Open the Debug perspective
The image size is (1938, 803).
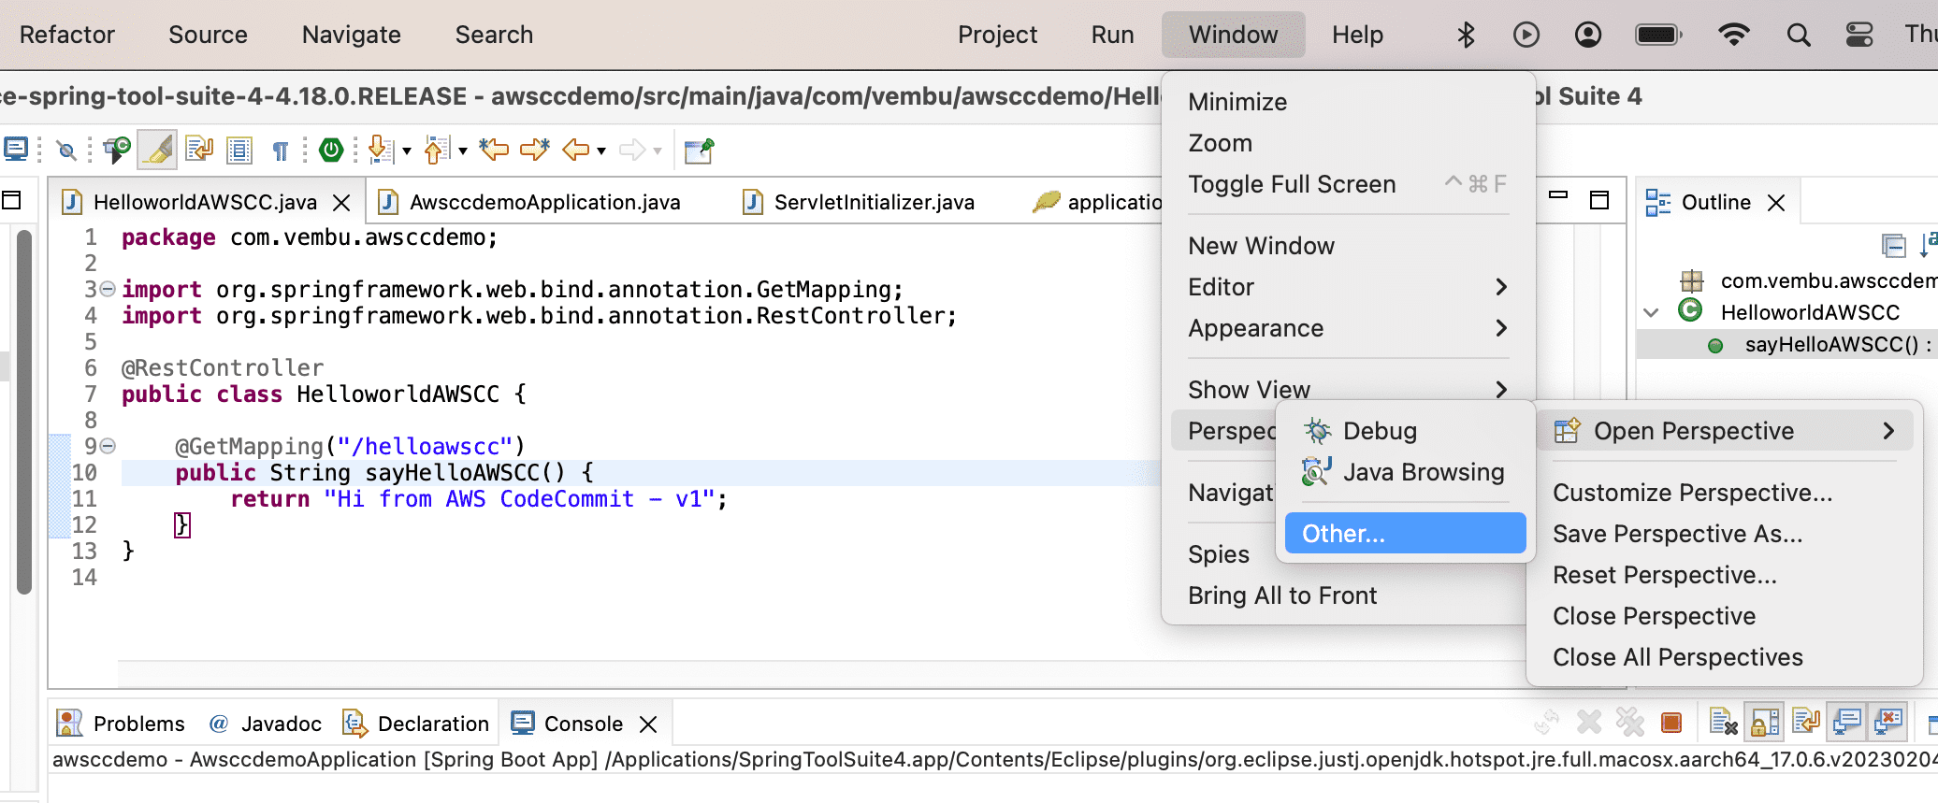point(1405,431)
